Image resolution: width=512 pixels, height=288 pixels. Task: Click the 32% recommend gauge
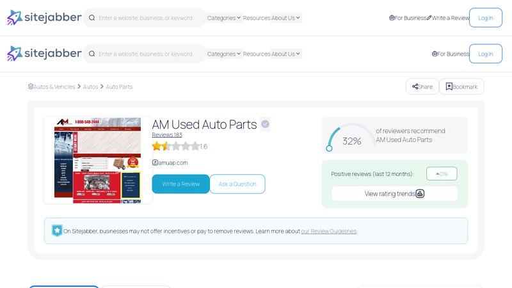(x=351, y=137)
